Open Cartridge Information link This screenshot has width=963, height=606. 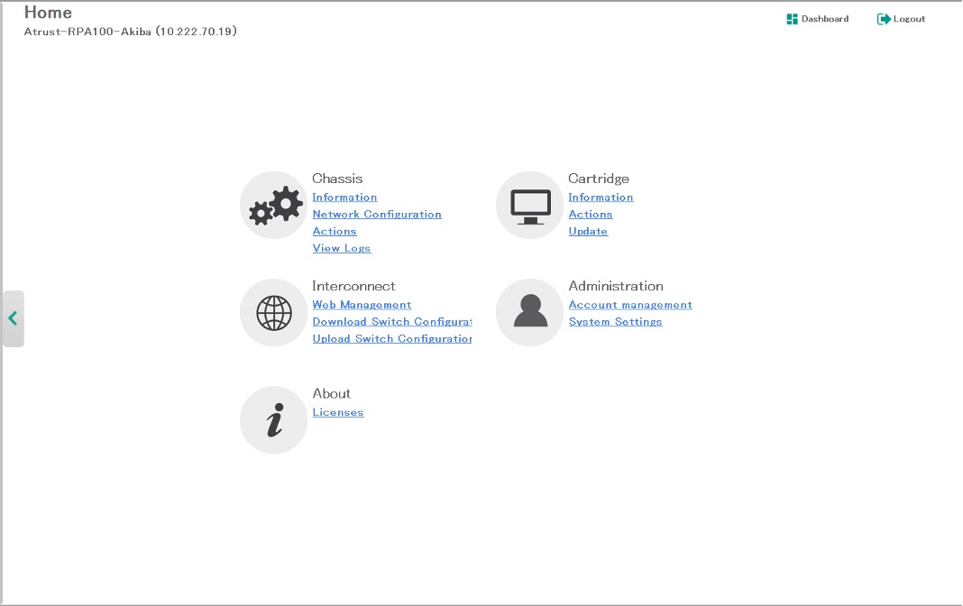(x=601, y=197)
